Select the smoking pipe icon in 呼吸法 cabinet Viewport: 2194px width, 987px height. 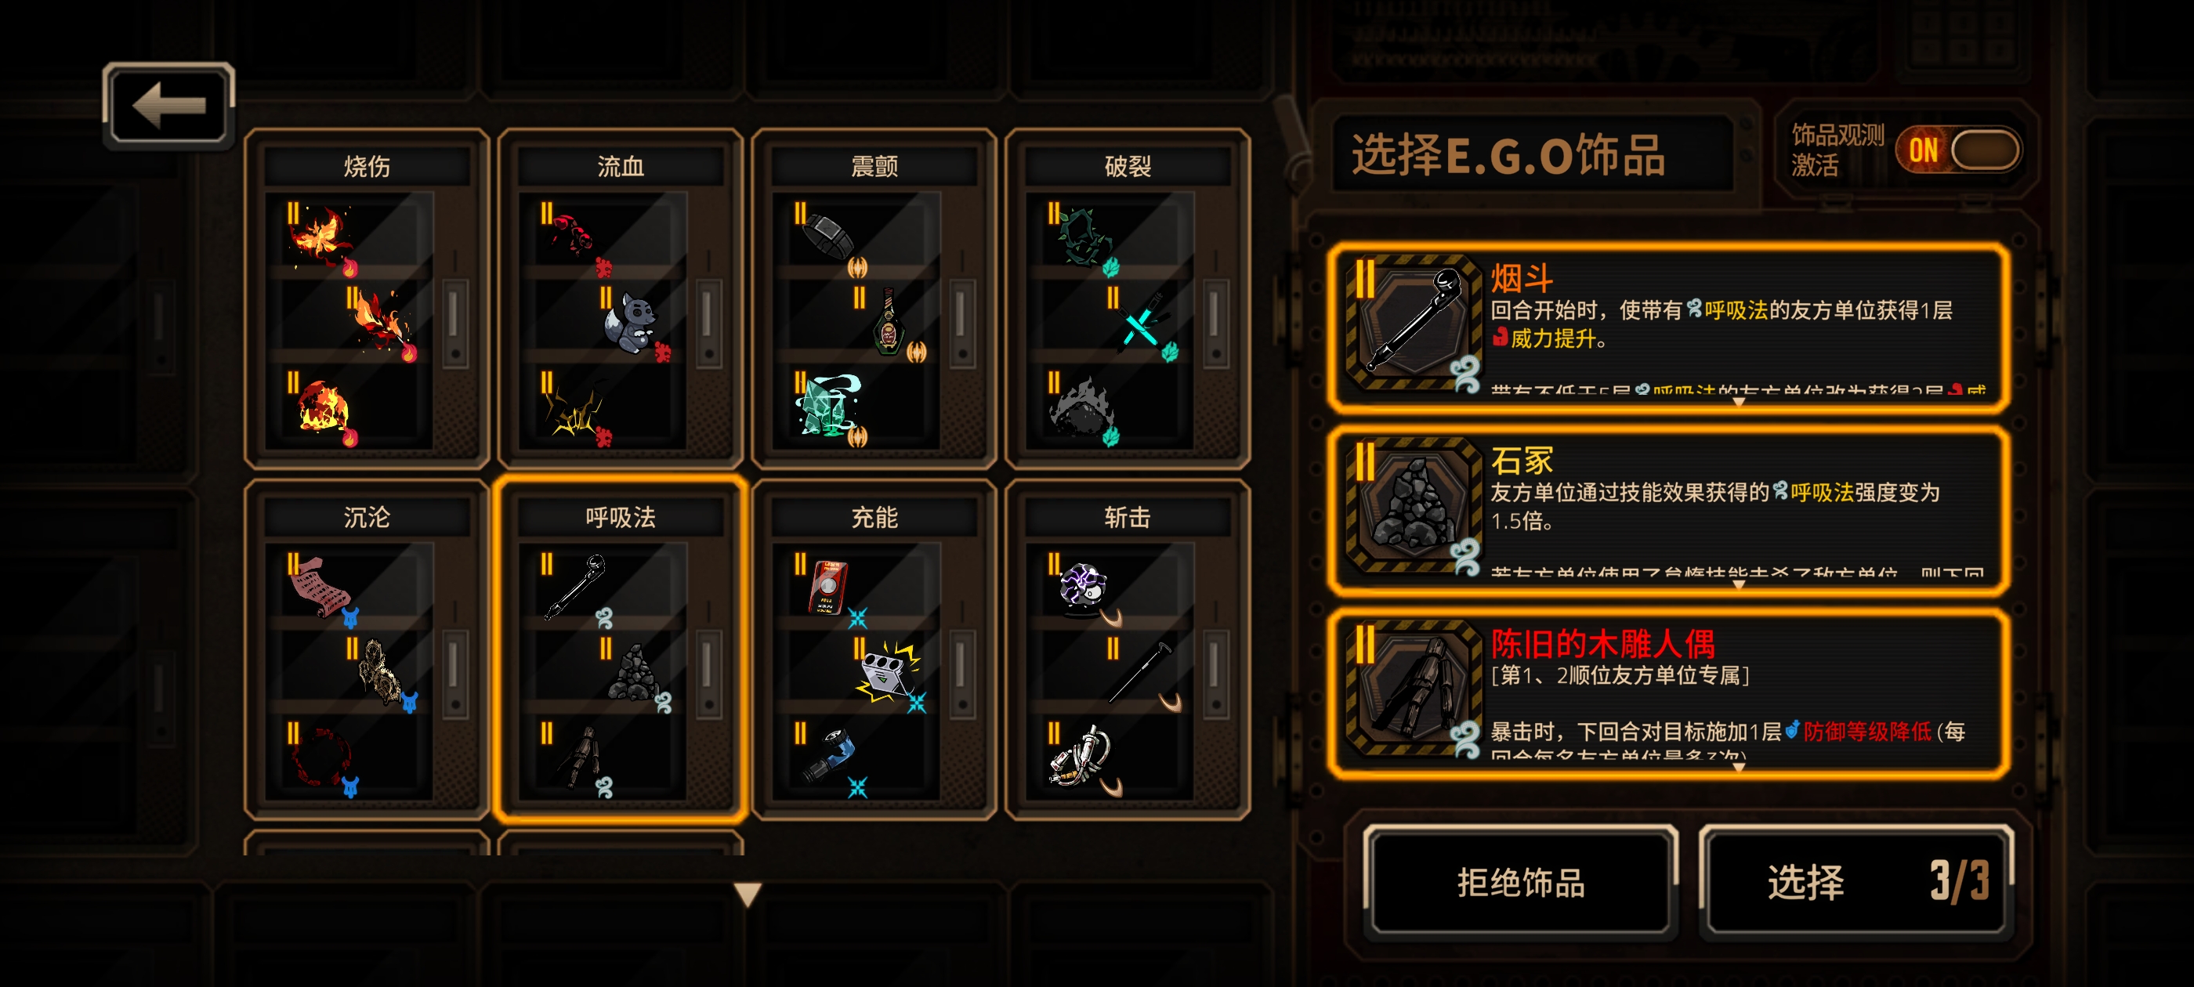(575, 586)
